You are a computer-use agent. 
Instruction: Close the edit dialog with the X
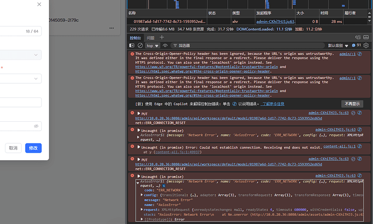coord(39,4)
